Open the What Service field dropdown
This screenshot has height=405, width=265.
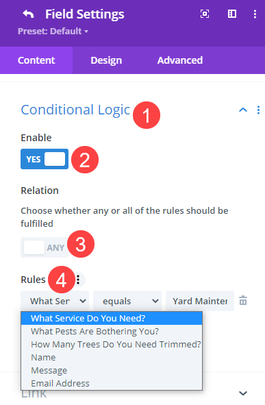(x=55, y=301)
